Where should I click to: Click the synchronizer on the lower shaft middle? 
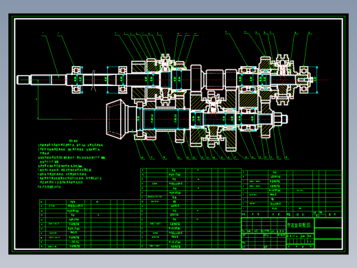tap(214, 119)
